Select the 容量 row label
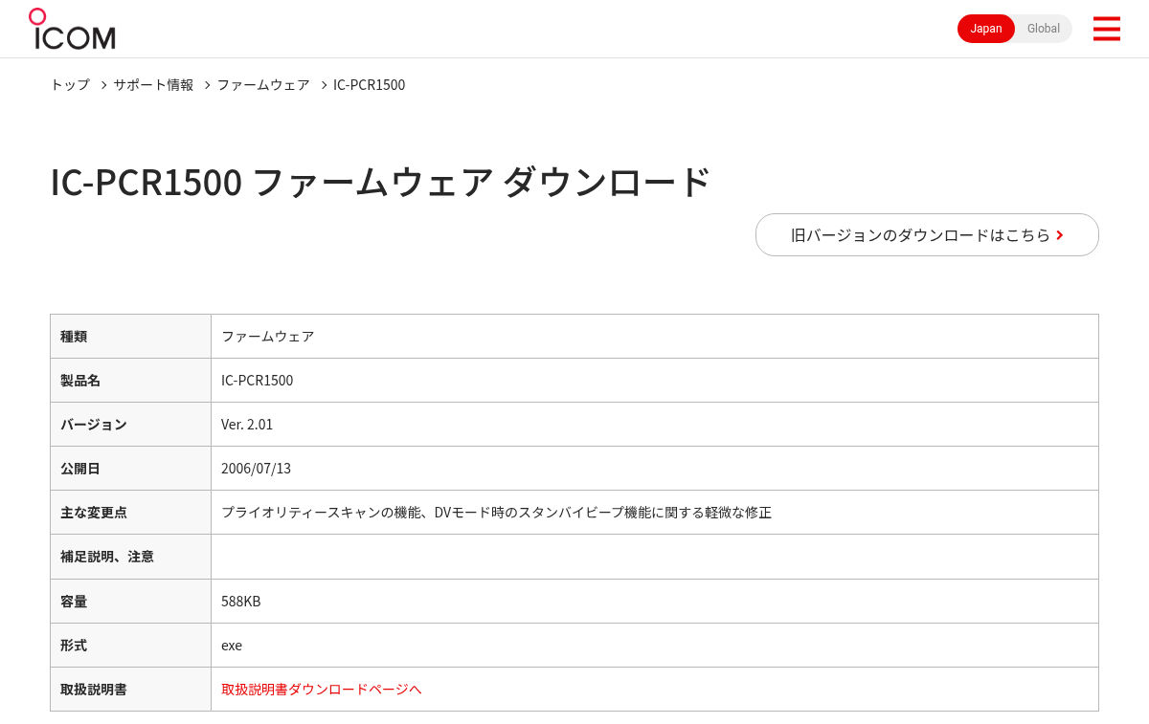The image size is (1149, 724). click(x=74, y=602)
